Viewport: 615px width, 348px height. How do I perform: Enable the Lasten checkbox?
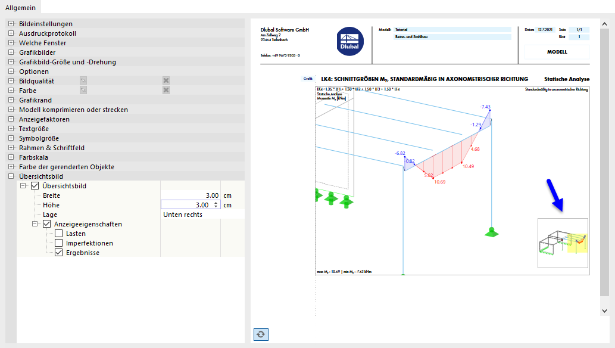click(x=58, y=234)
